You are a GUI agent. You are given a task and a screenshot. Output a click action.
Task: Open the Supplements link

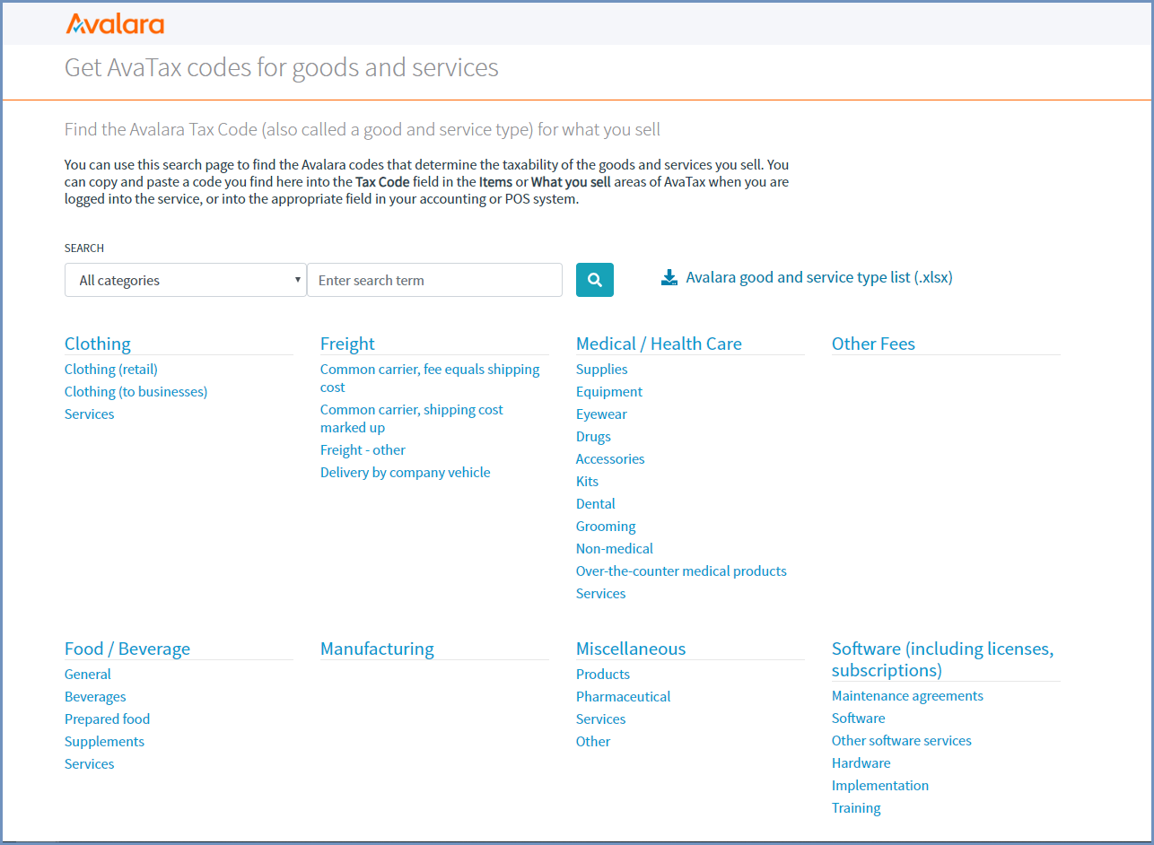[104, 742]
